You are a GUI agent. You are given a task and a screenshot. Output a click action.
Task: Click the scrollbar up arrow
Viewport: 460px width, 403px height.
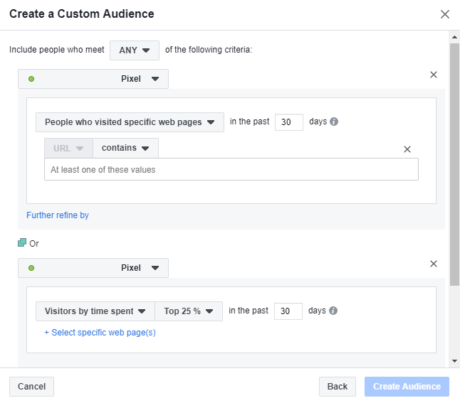(454, 37)
